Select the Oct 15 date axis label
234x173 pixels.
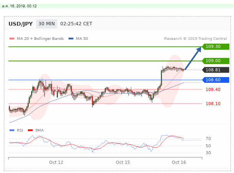[x=123, y=162]
